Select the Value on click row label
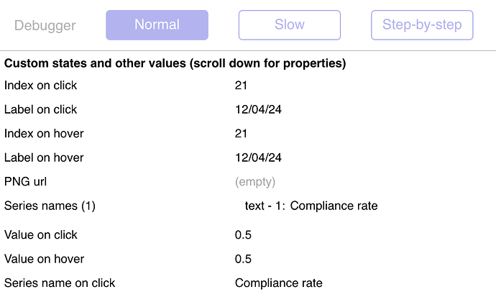 (40, 235)
